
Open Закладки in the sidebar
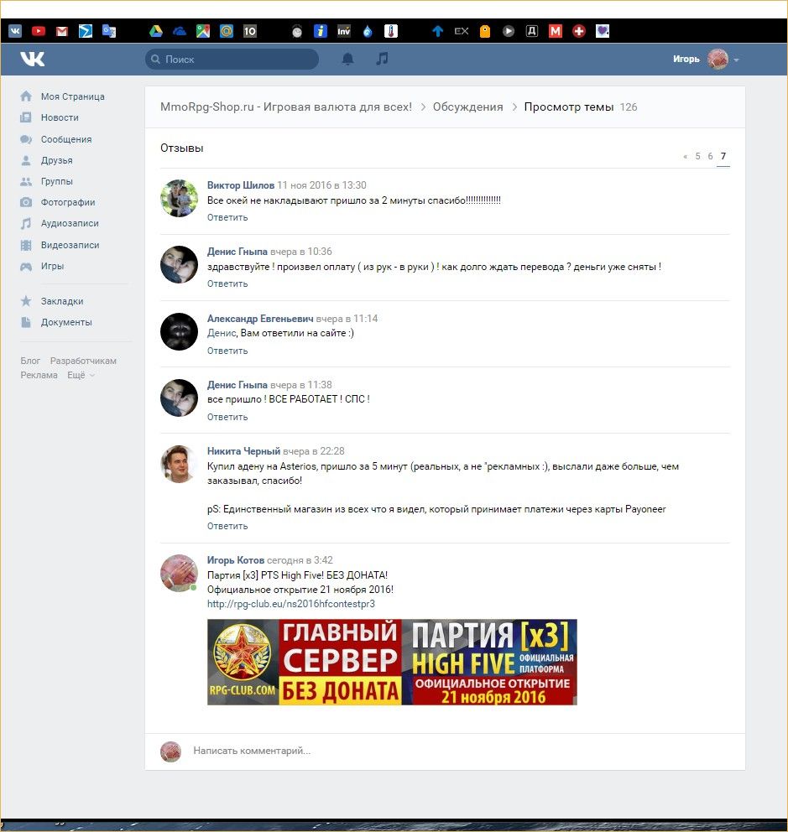pos(61,301)
